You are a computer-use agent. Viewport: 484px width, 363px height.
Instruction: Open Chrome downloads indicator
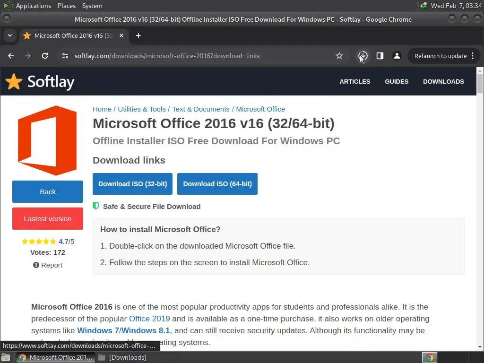coord(363,56)
